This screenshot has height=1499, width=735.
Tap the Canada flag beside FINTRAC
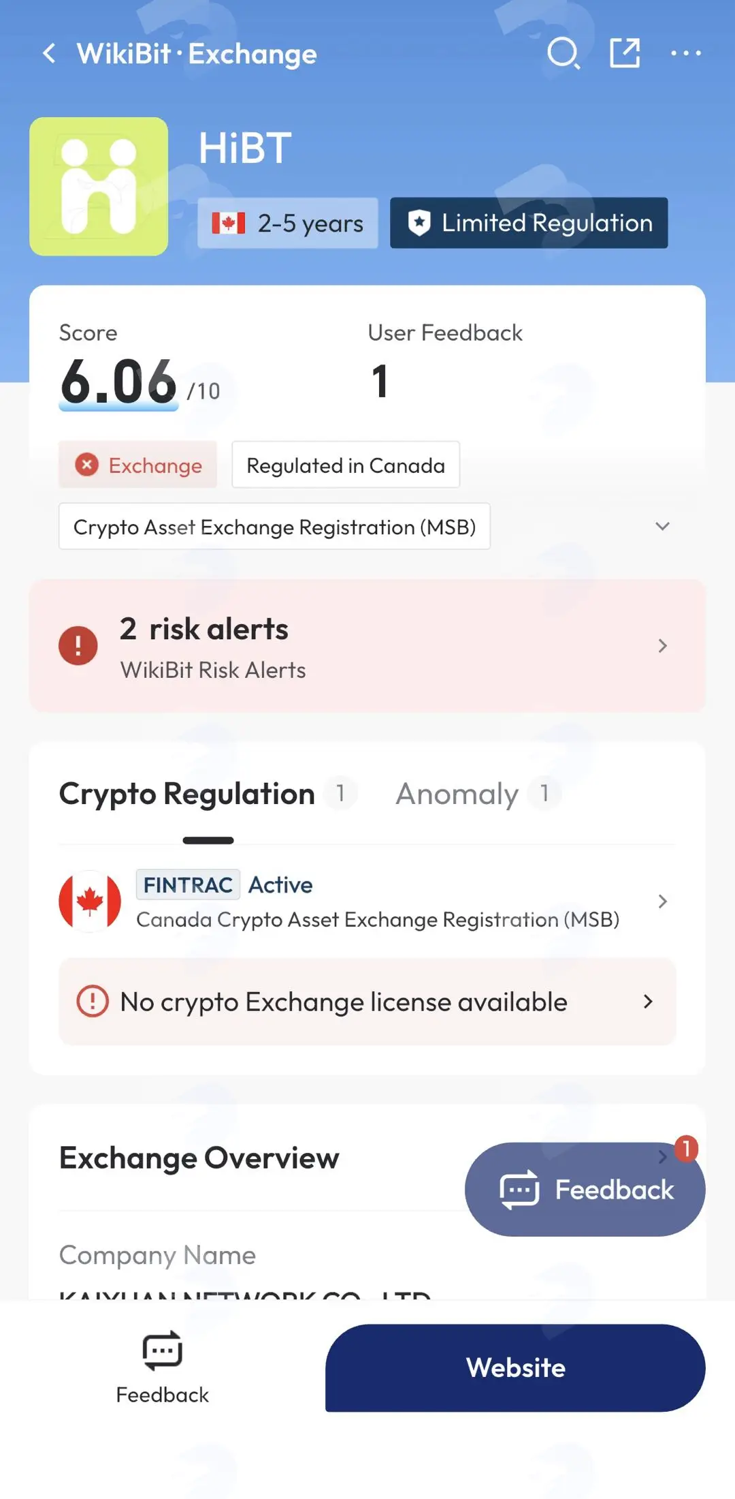coord(90,901)
